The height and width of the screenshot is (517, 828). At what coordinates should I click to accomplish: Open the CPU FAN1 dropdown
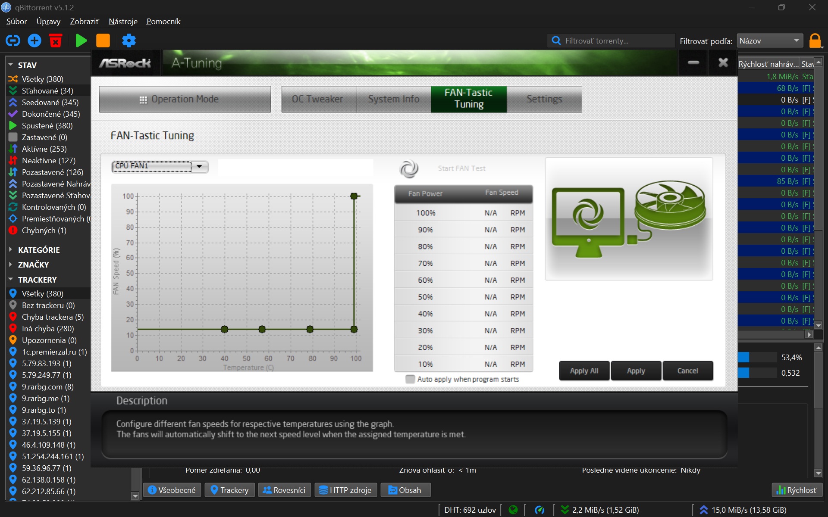pos(199,166)
